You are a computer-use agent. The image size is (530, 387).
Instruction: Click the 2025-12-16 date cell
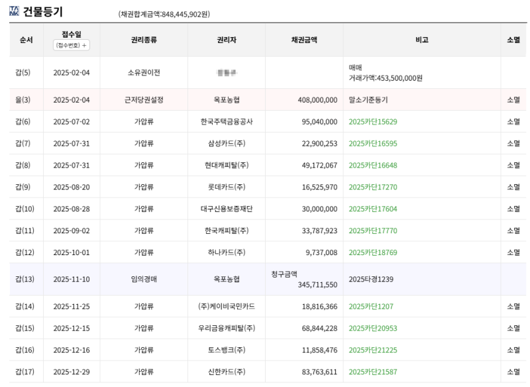[72, 350]
